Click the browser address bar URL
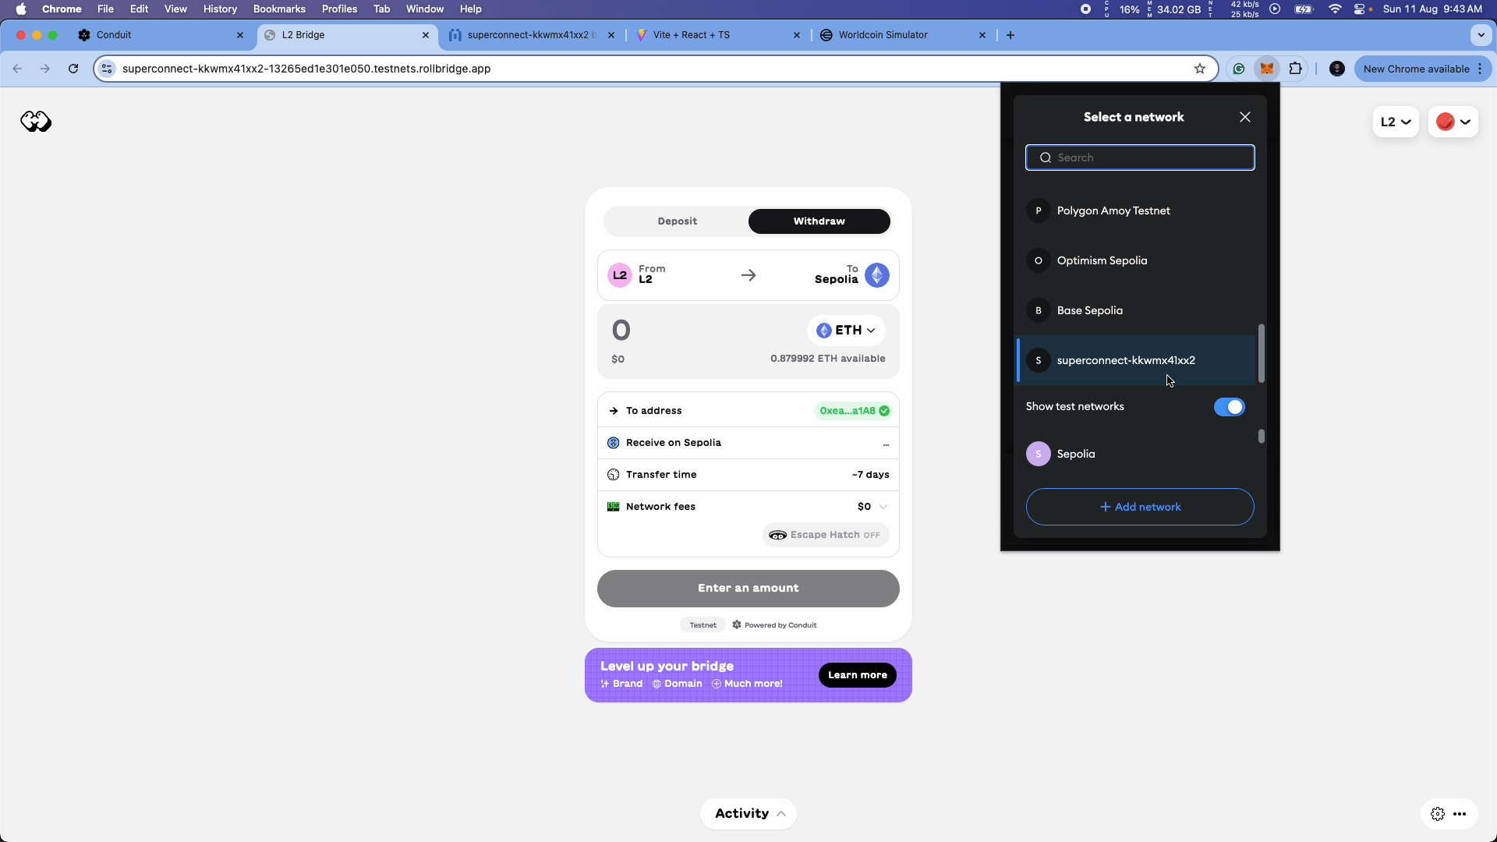This screenshot has height=842, width=1497. (306, 69)
